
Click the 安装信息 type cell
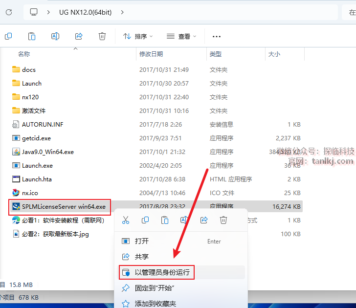point(222,125)
